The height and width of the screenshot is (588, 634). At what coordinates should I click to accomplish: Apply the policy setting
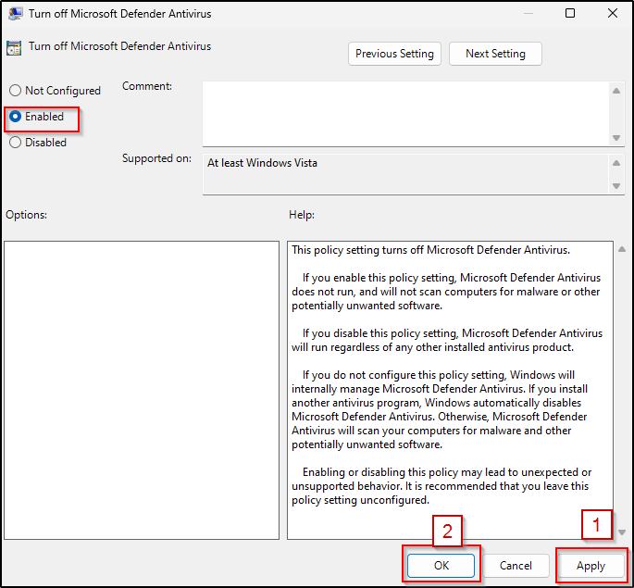pyautogui.click(x=590, y=566)
